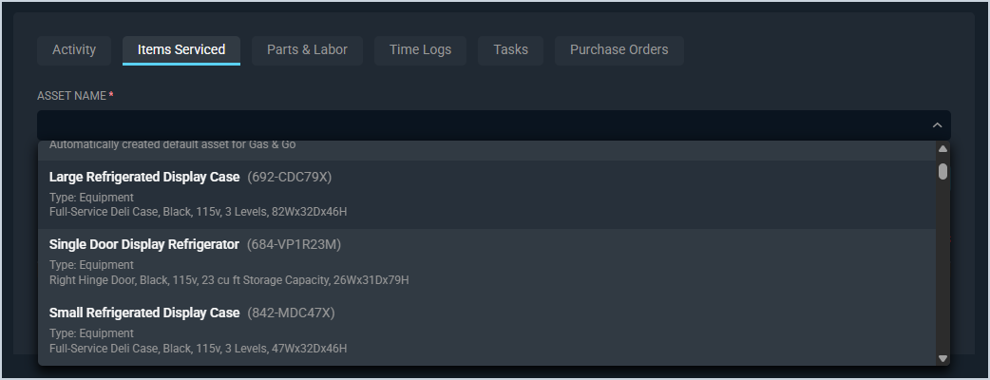Collapse the Asset Name dropdown chevron
The width and height of the screenshot is (990, 380).
point(937,125)
